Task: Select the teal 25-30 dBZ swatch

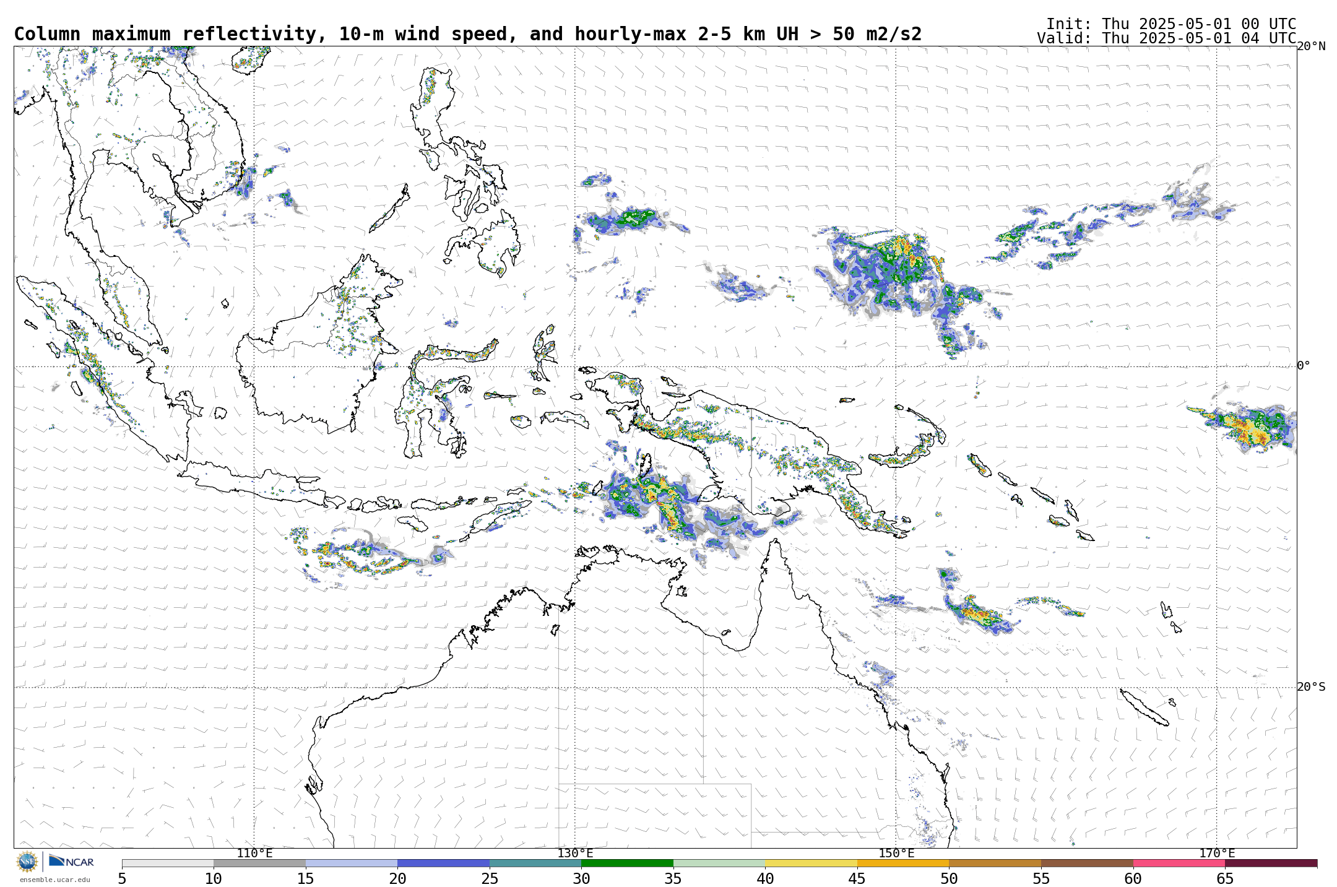Action: 535,863
